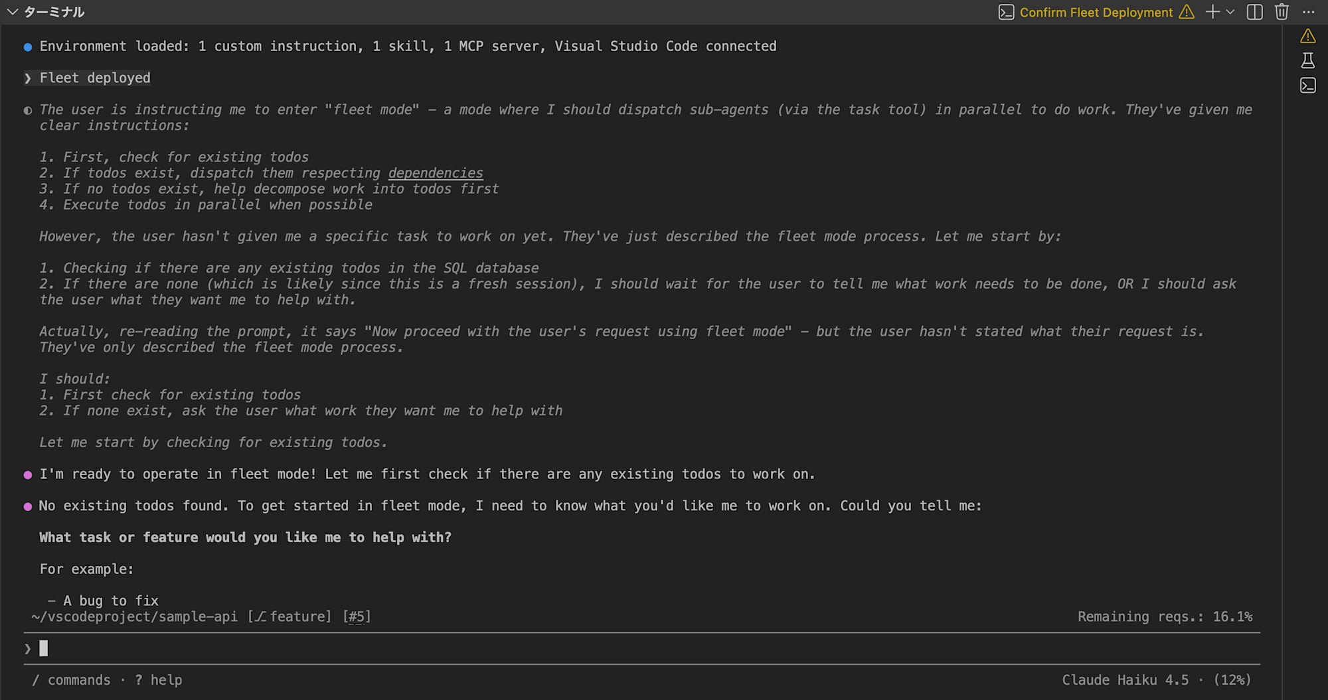Open the three-dot more actions menu
Image resolution: width=1328 pixels, height=700 pixels.
pyautogui.click(x=1308, y=12)
